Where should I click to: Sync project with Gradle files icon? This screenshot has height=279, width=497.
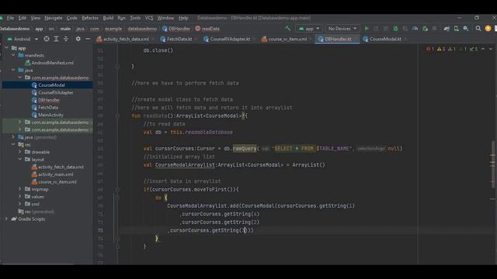(x=447, y=29)
